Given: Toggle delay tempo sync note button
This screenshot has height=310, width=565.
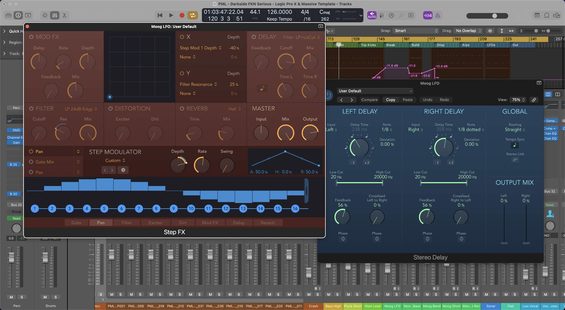Looking at the screenshot, I should [262, 88].
